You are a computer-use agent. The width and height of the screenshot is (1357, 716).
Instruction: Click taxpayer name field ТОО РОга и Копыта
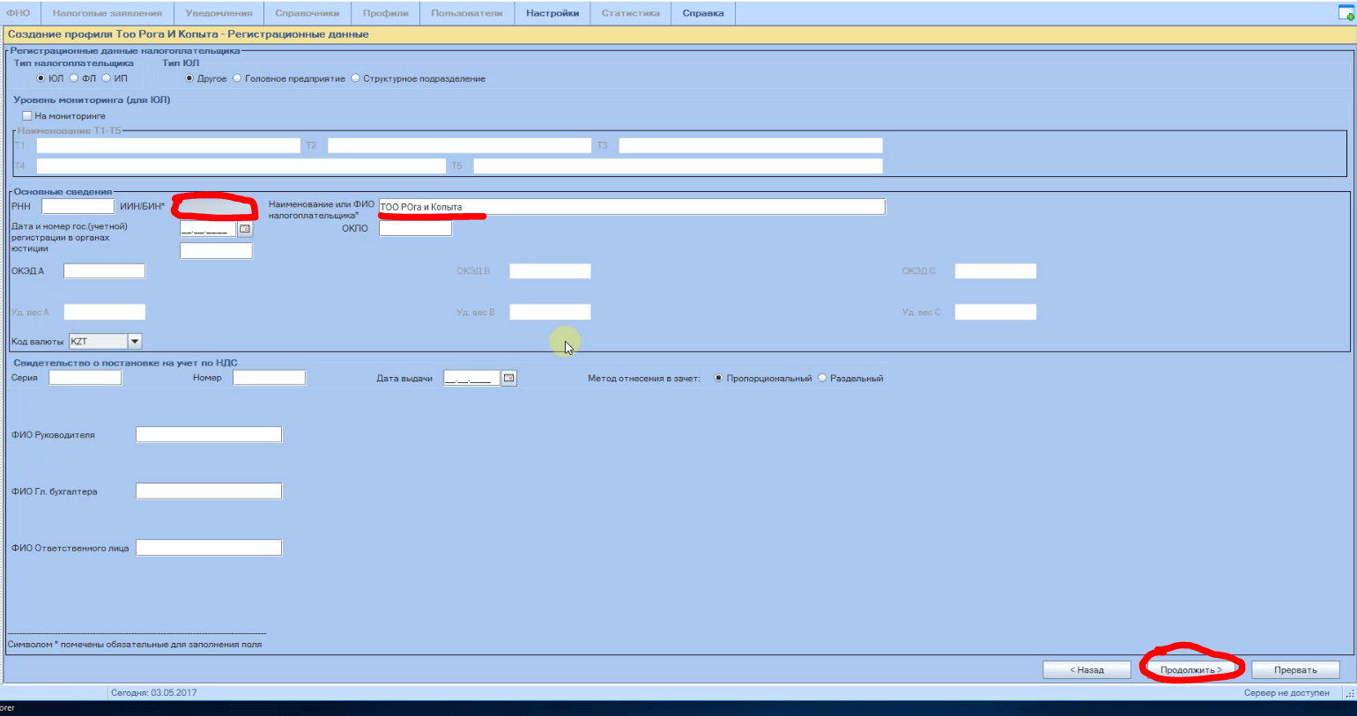632,207
